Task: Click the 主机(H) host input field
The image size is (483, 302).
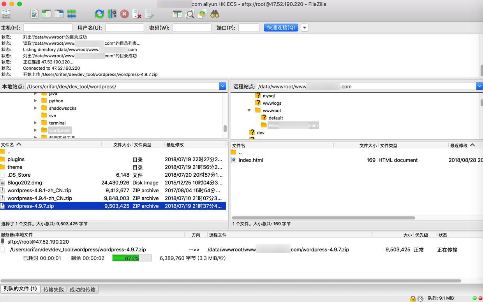Action: (48, 28)
